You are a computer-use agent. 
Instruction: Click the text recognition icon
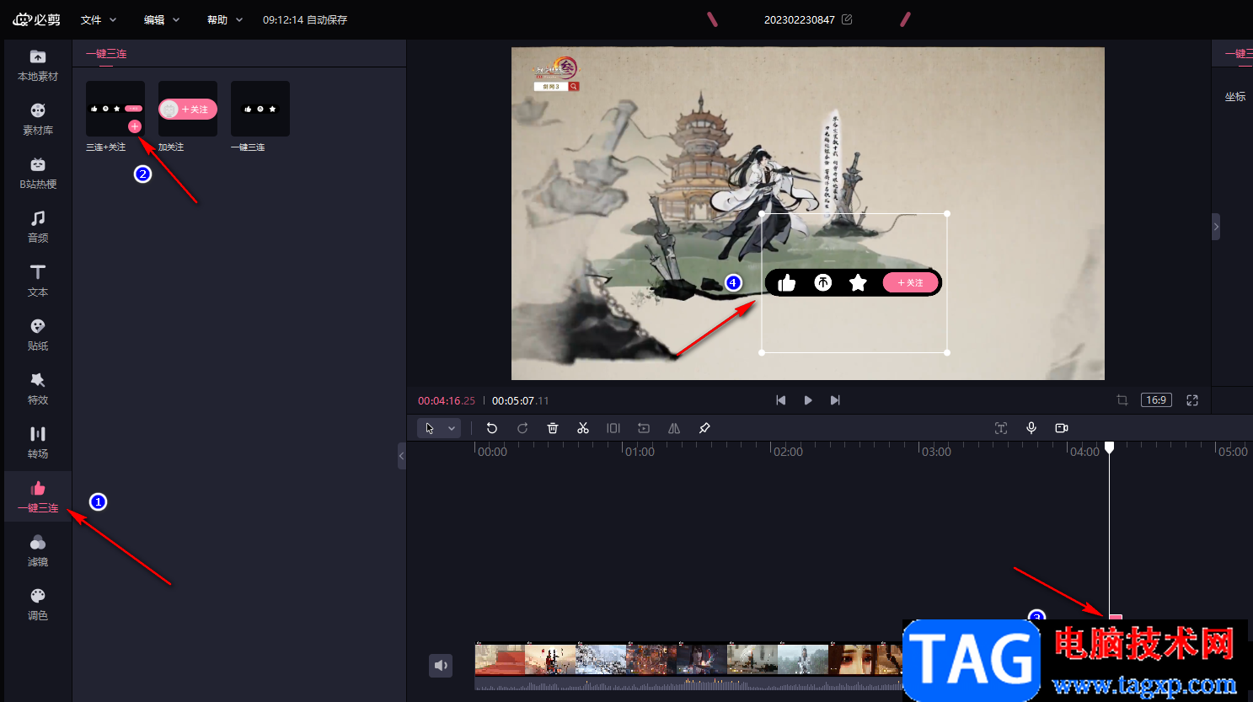[x=1001, y=428]
